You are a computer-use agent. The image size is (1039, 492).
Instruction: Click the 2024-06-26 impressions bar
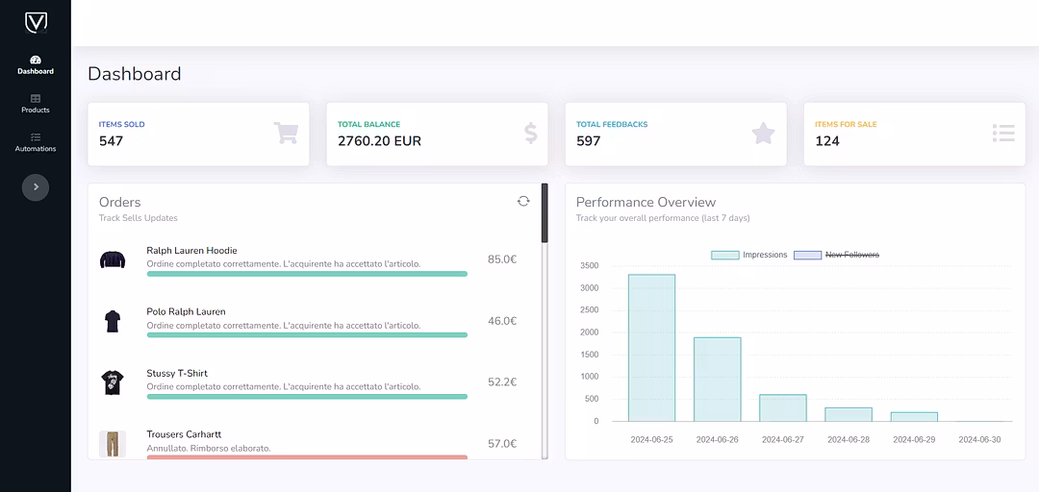(717, 379)
